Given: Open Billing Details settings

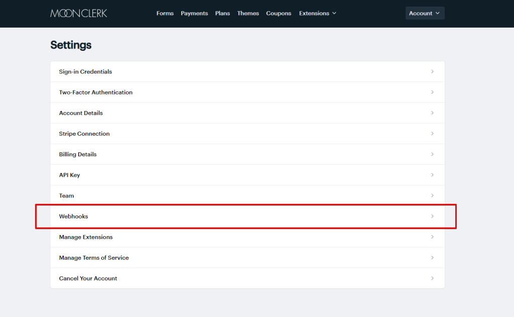Looking at the screenshot, I should (78, 154).
